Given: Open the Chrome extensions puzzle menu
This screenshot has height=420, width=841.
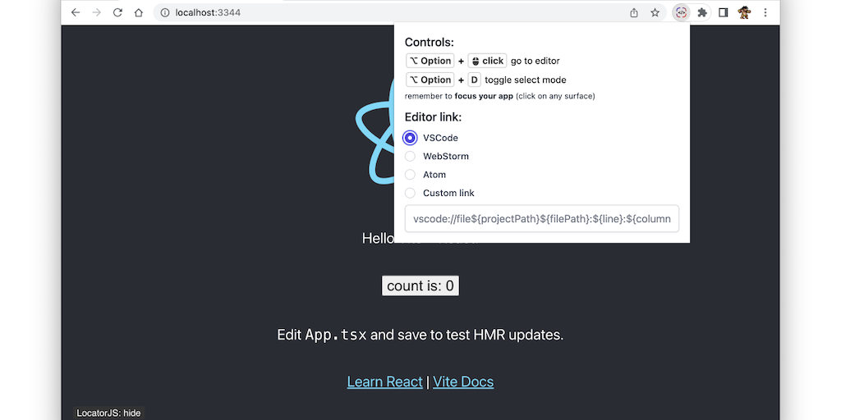Looking at the screenshot, I should pyautogui.click(x=702, y=12).
